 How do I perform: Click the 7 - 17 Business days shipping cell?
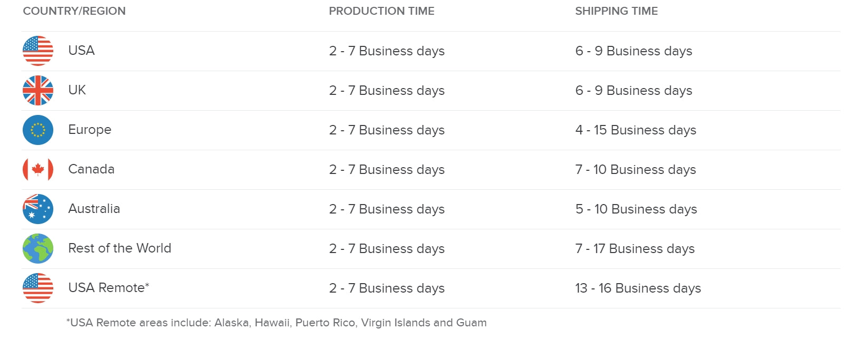pos(635,249)
